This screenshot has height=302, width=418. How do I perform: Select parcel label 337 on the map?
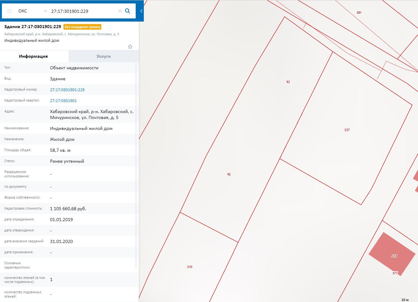(347, 130)
